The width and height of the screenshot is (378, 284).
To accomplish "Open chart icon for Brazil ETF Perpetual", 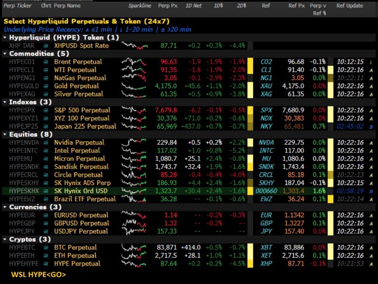I will coord(46,199).
